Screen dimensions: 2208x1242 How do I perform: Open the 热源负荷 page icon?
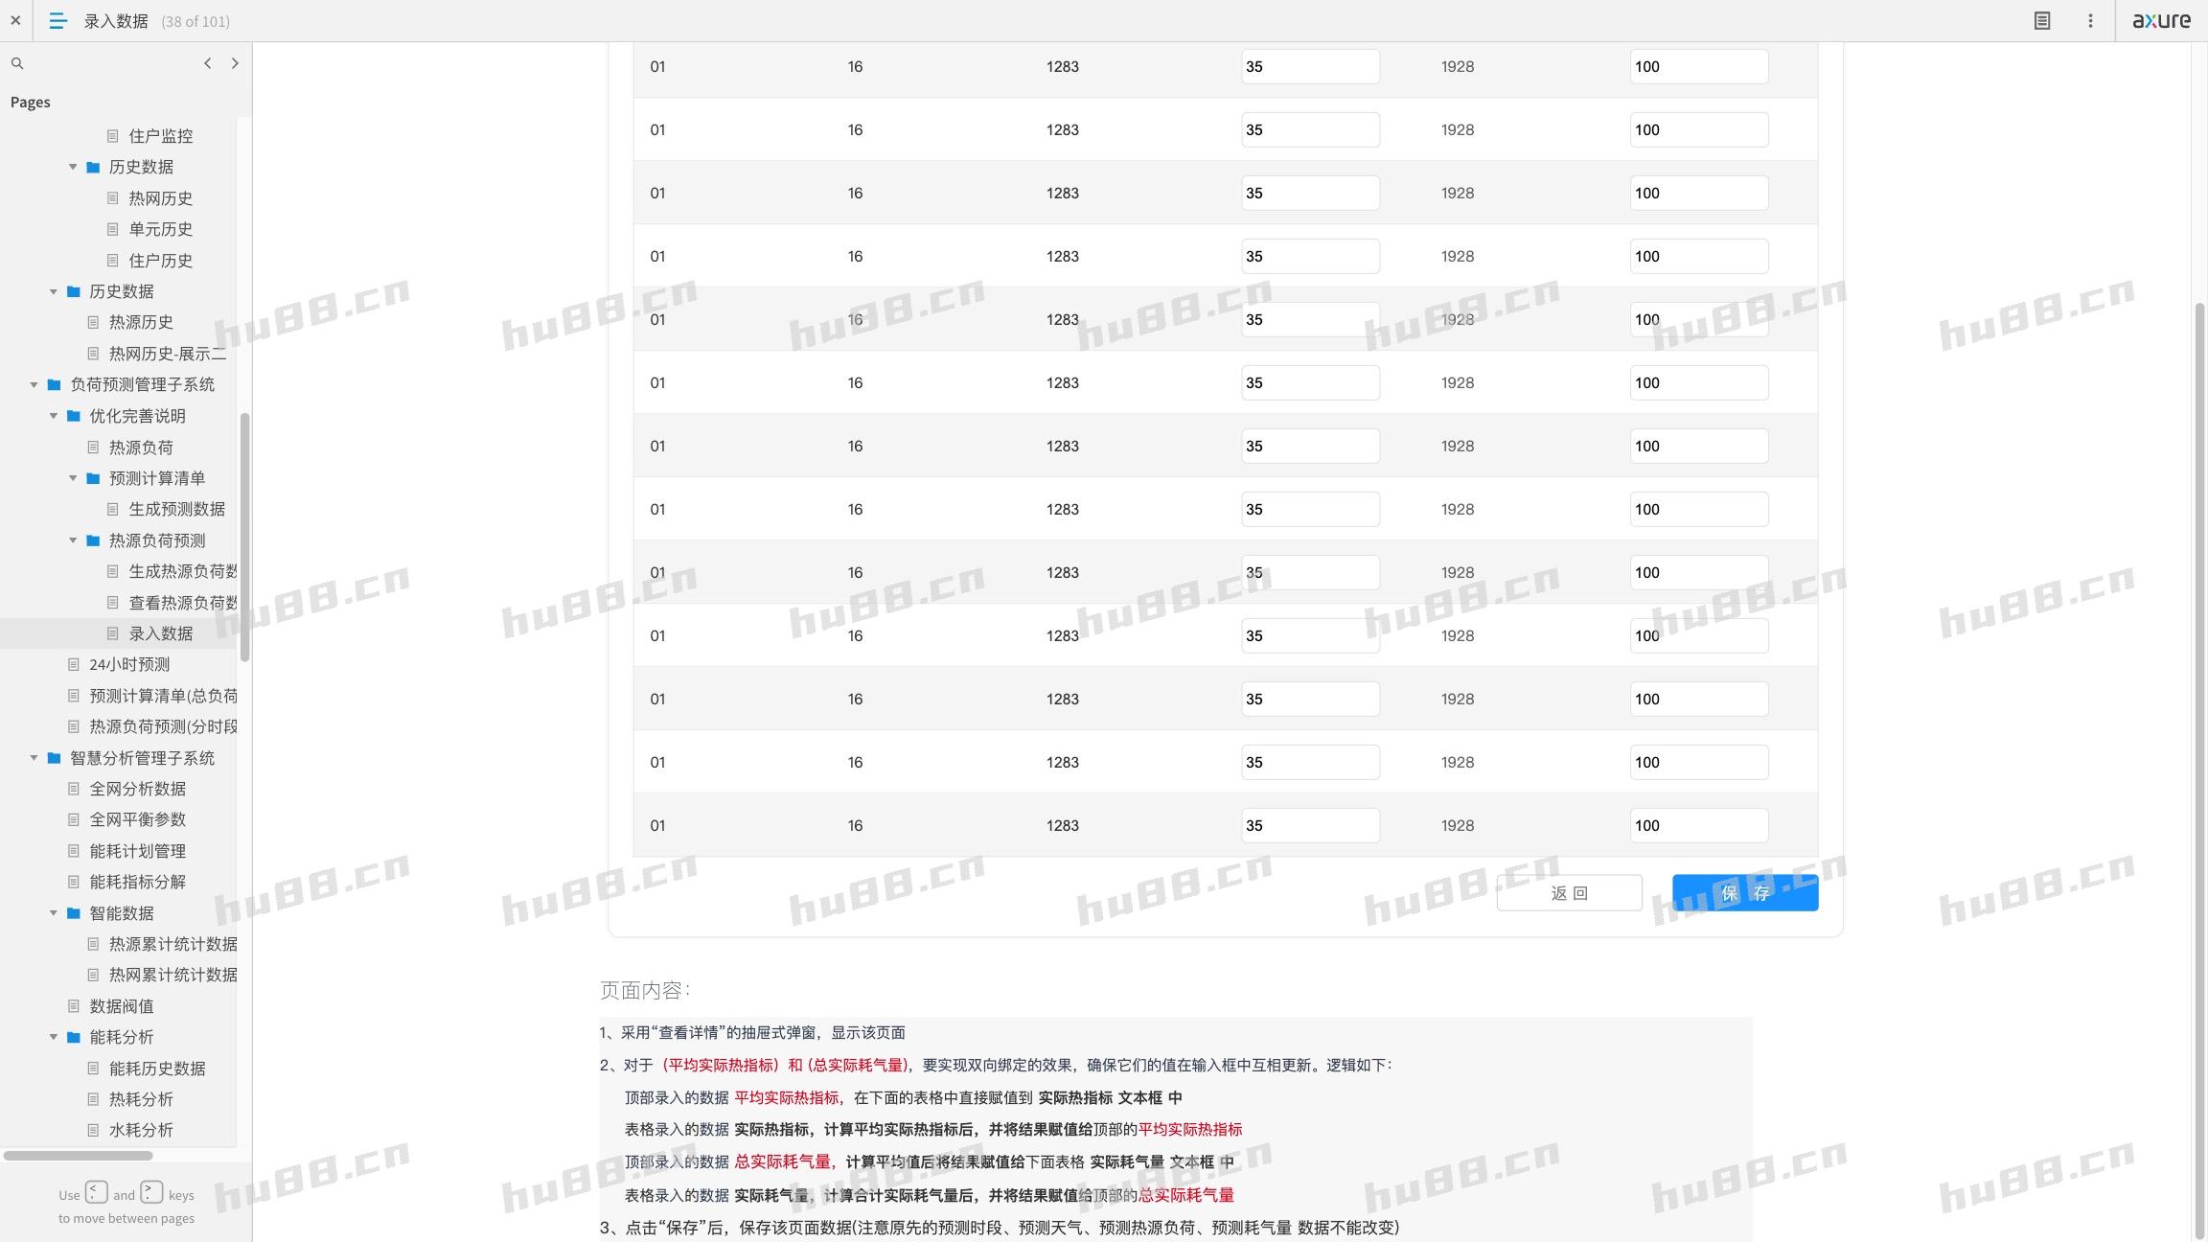(94, 448)
